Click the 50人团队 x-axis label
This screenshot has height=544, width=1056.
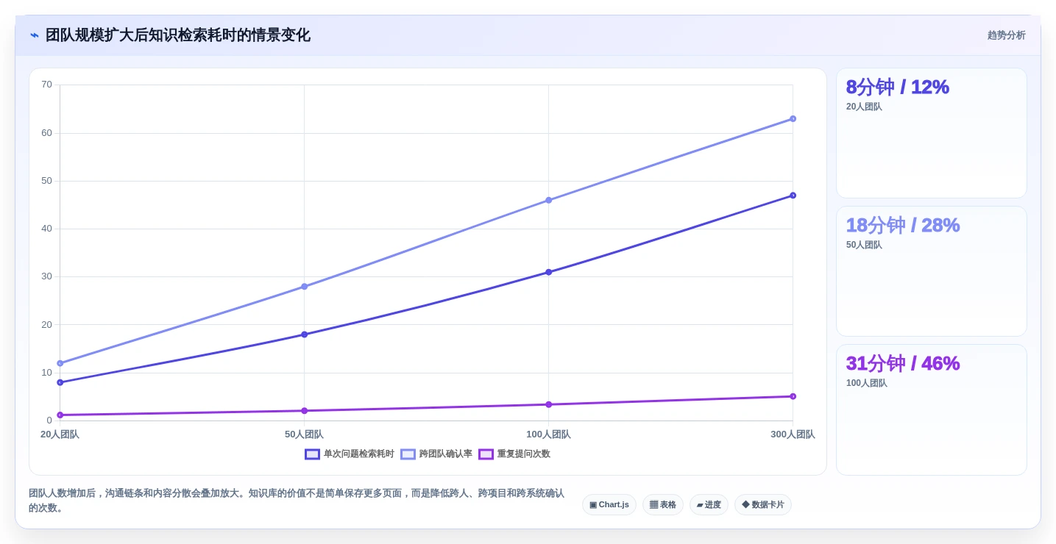[304, 434]
